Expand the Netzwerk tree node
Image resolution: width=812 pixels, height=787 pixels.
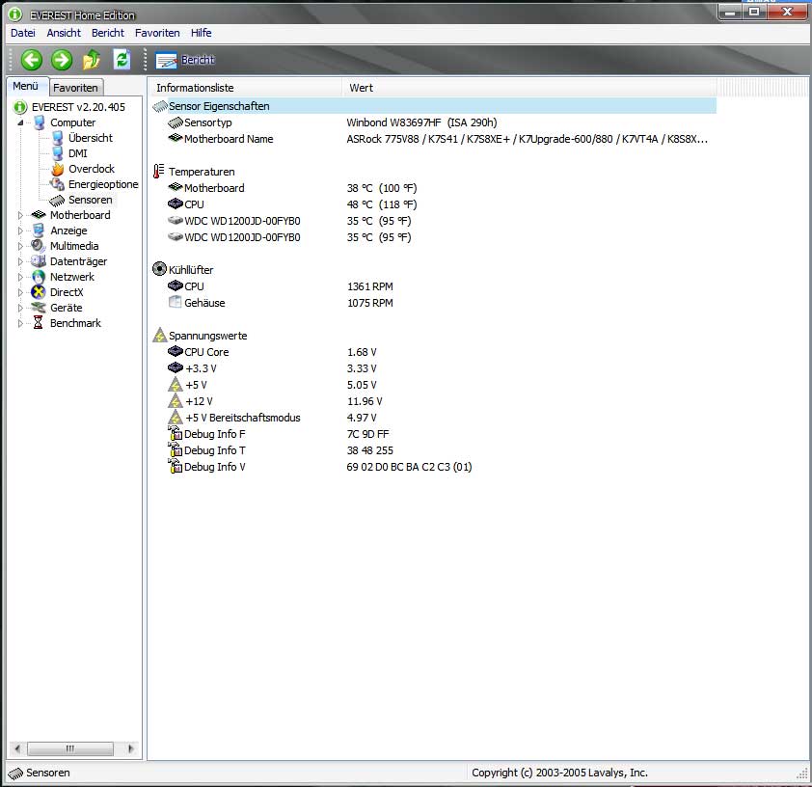click(x=20, y=277)
